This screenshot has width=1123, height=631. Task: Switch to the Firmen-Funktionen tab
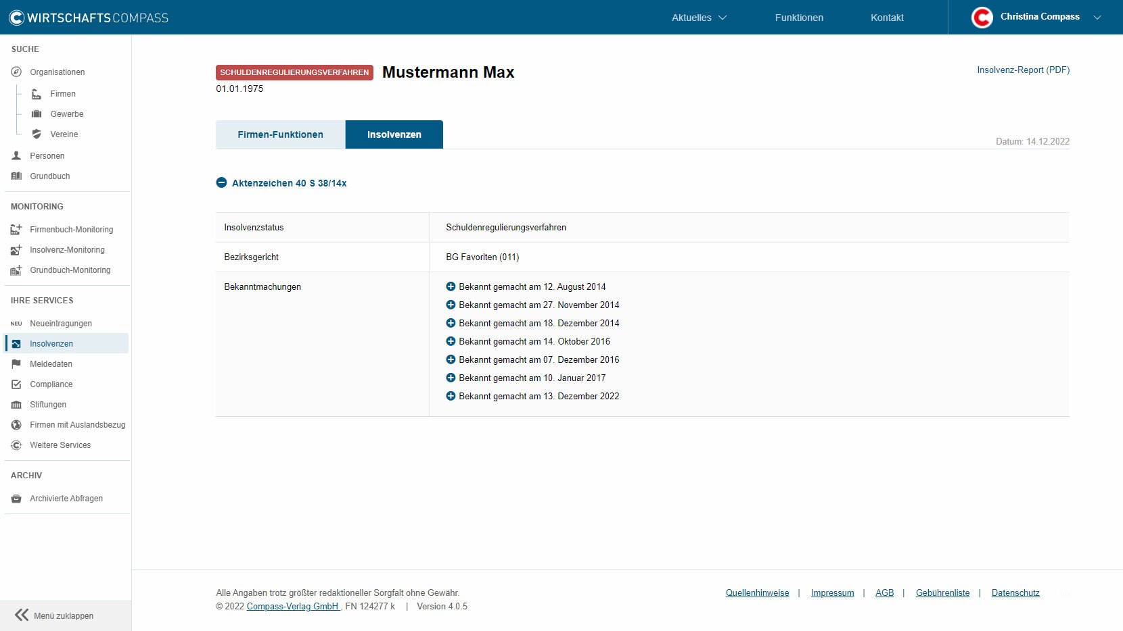[x=280, y=134]
